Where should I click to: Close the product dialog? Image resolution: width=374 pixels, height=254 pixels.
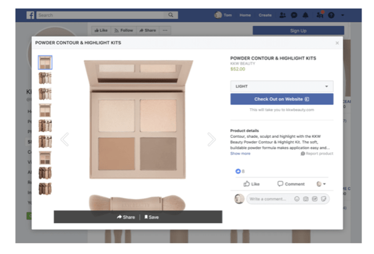tap(337, 43)
